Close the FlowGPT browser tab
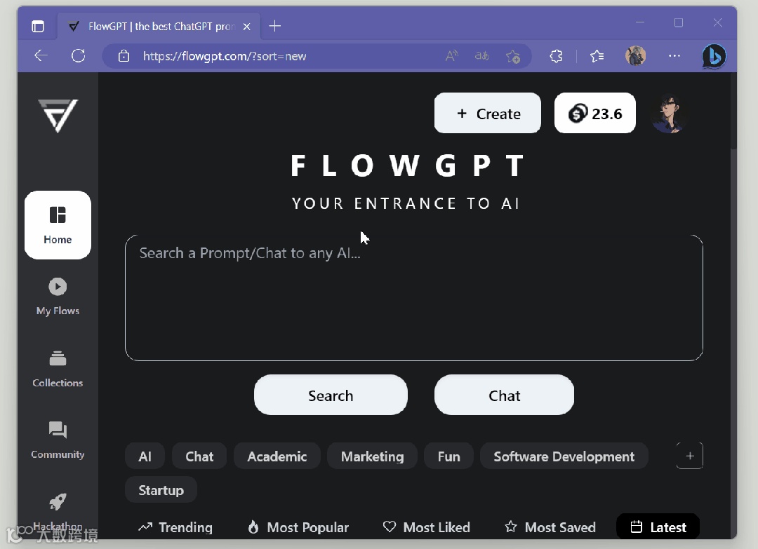 tap(246, 27)
